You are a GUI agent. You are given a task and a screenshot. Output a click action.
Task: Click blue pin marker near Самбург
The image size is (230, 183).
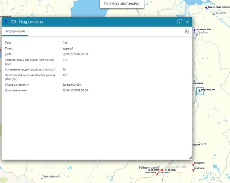click(x=195, y=30)
